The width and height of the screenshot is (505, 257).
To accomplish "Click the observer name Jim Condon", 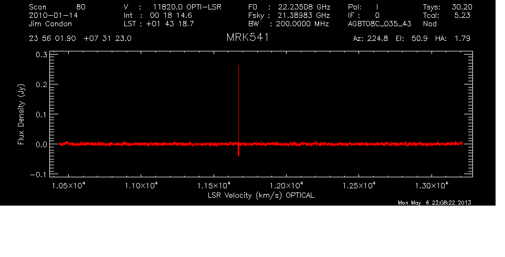I will coord(50,24).
